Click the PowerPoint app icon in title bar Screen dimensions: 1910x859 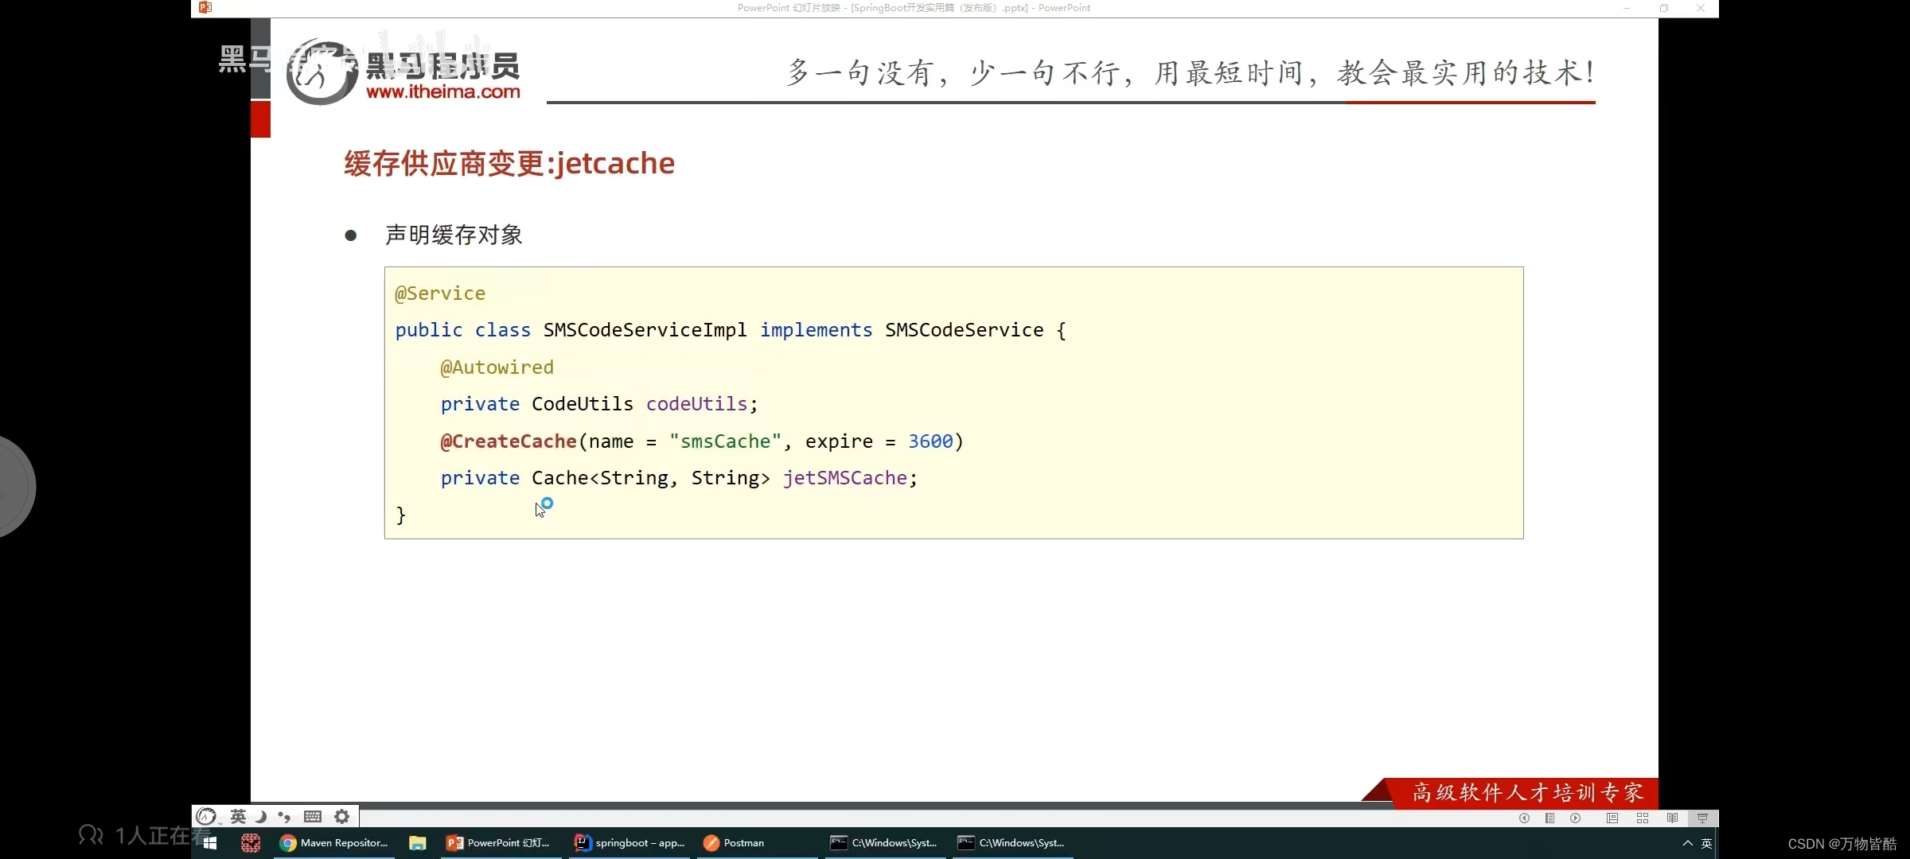pos(205,7)
